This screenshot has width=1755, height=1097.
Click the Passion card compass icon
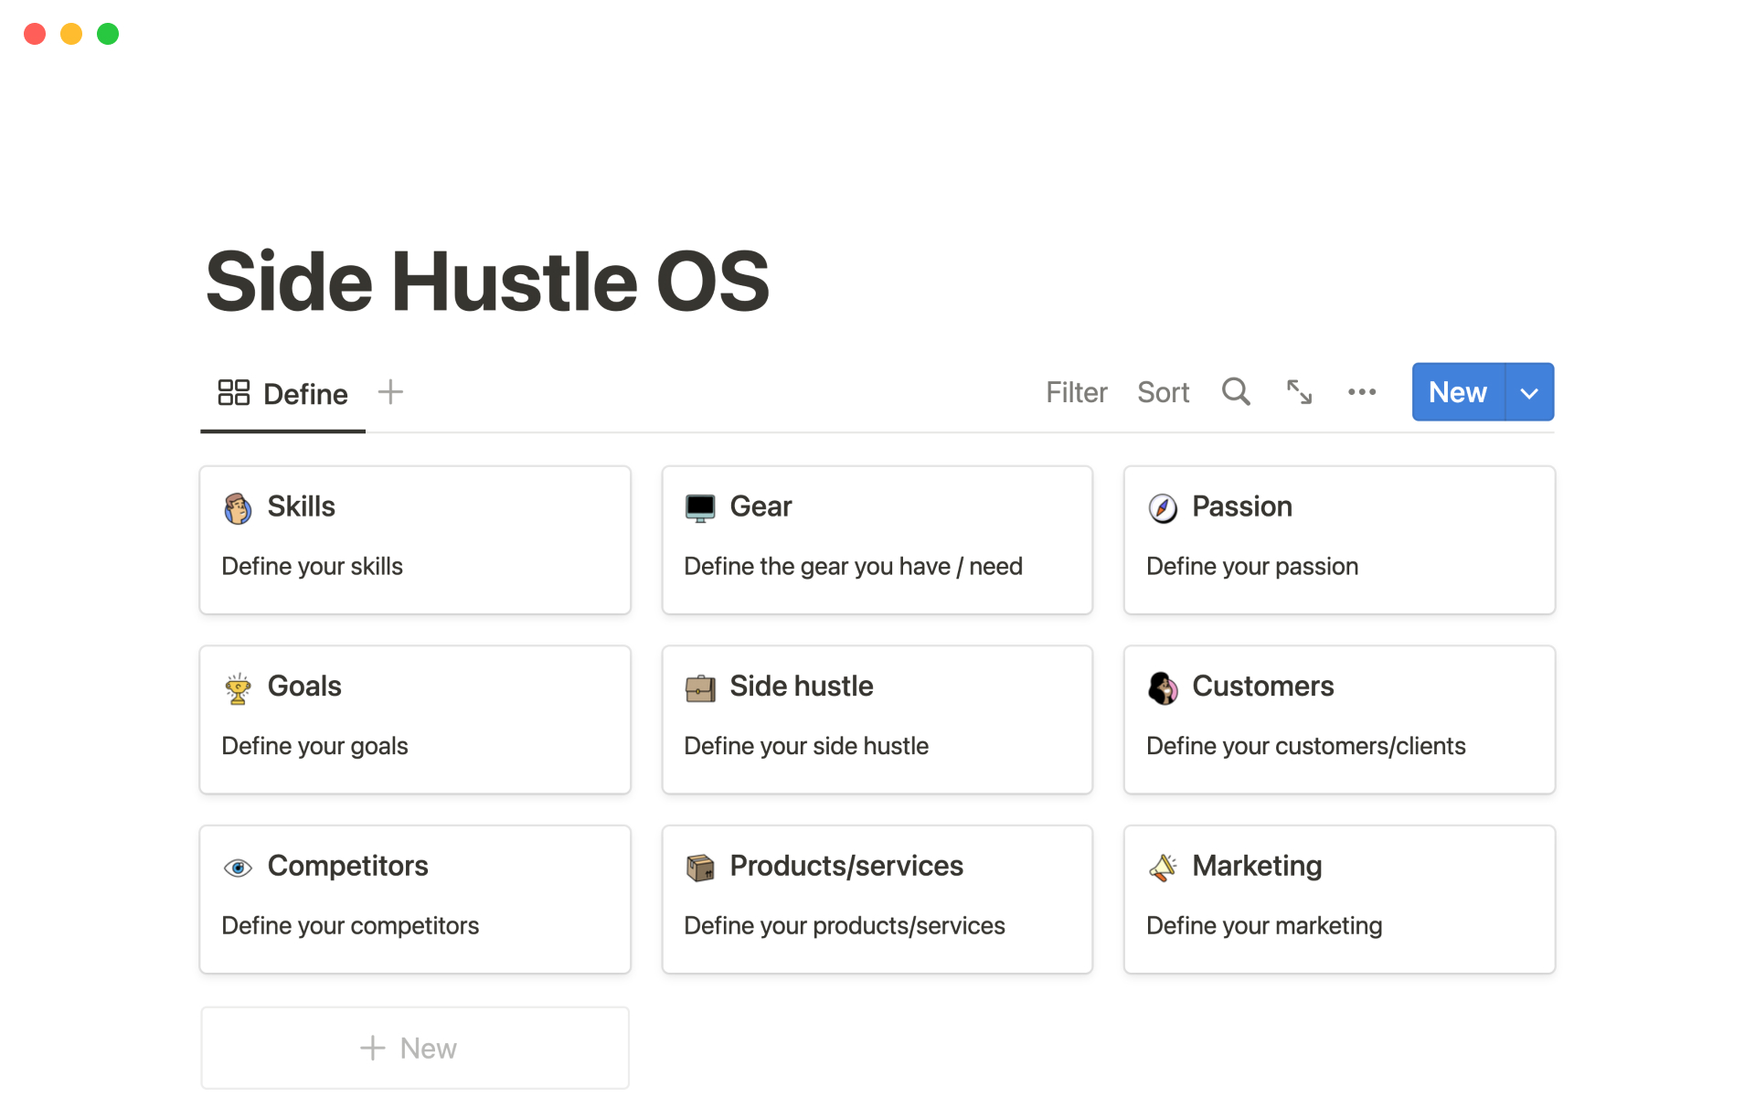click(1163, 508)
